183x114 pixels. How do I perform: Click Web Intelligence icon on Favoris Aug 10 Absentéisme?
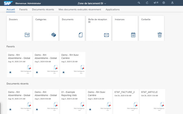(x=29, y=67)
